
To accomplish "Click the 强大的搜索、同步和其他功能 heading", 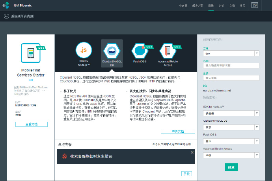I will click(x=150, y=91).
